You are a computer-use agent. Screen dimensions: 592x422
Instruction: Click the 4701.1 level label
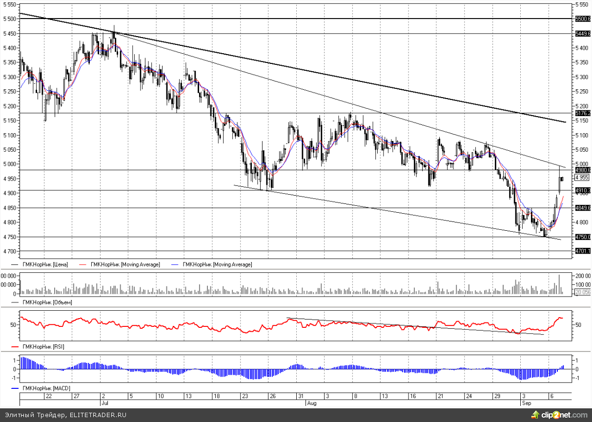click(x=583, y=251)
